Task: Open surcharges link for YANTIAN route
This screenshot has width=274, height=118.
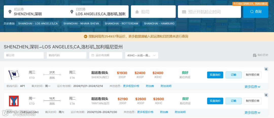Action: 164,112
